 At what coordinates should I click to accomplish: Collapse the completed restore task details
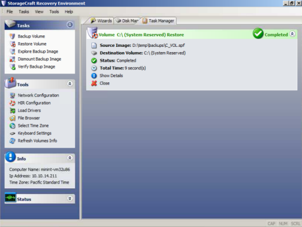point(292,34)
